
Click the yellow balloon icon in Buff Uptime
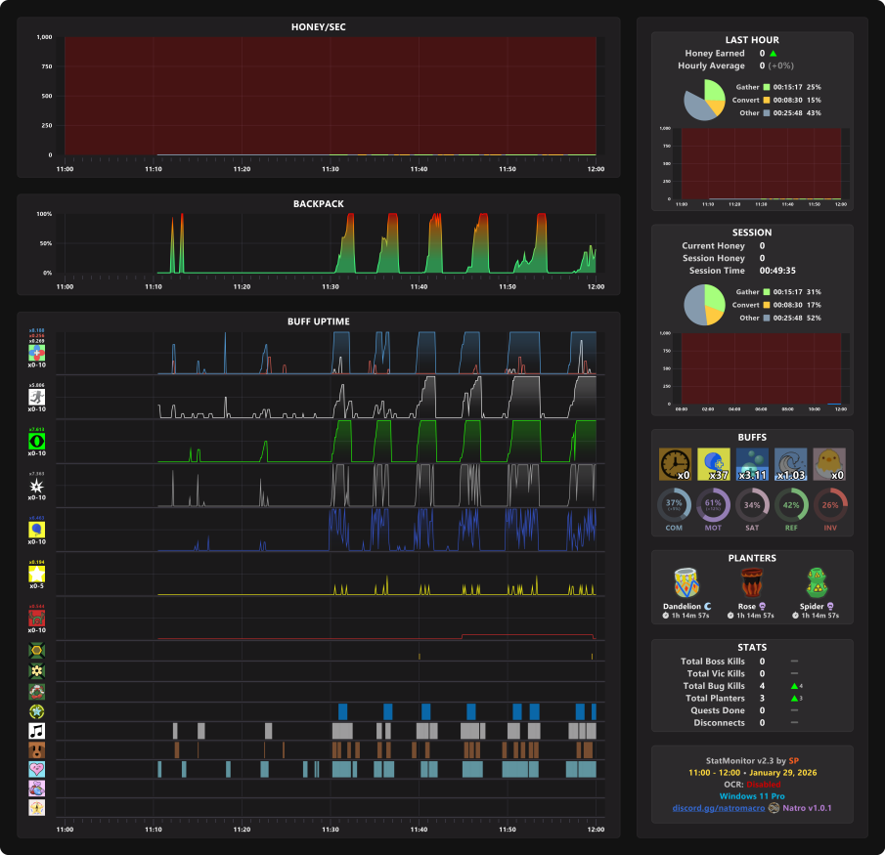click(x=37, y=530)
